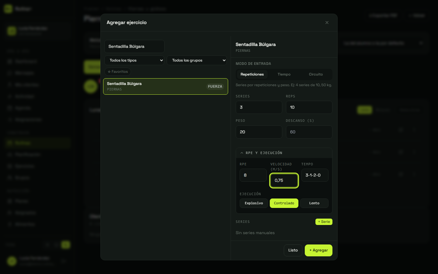Click the Listo button

point(293,250)
